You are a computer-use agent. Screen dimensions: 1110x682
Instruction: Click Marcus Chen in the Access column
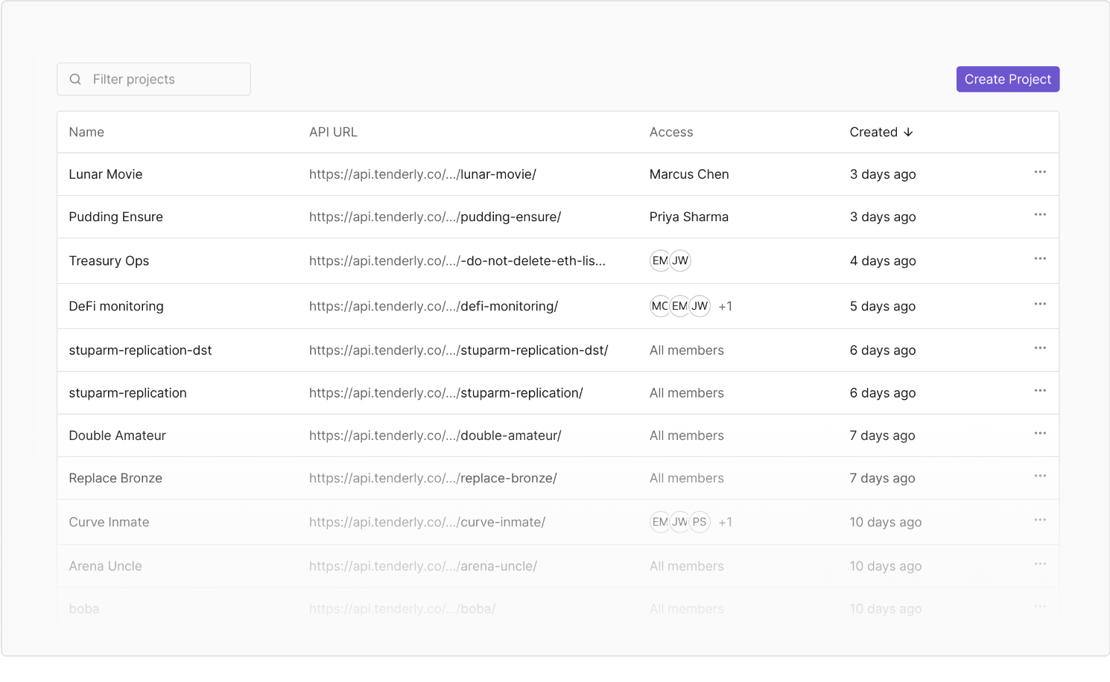[x=689, y=174]
